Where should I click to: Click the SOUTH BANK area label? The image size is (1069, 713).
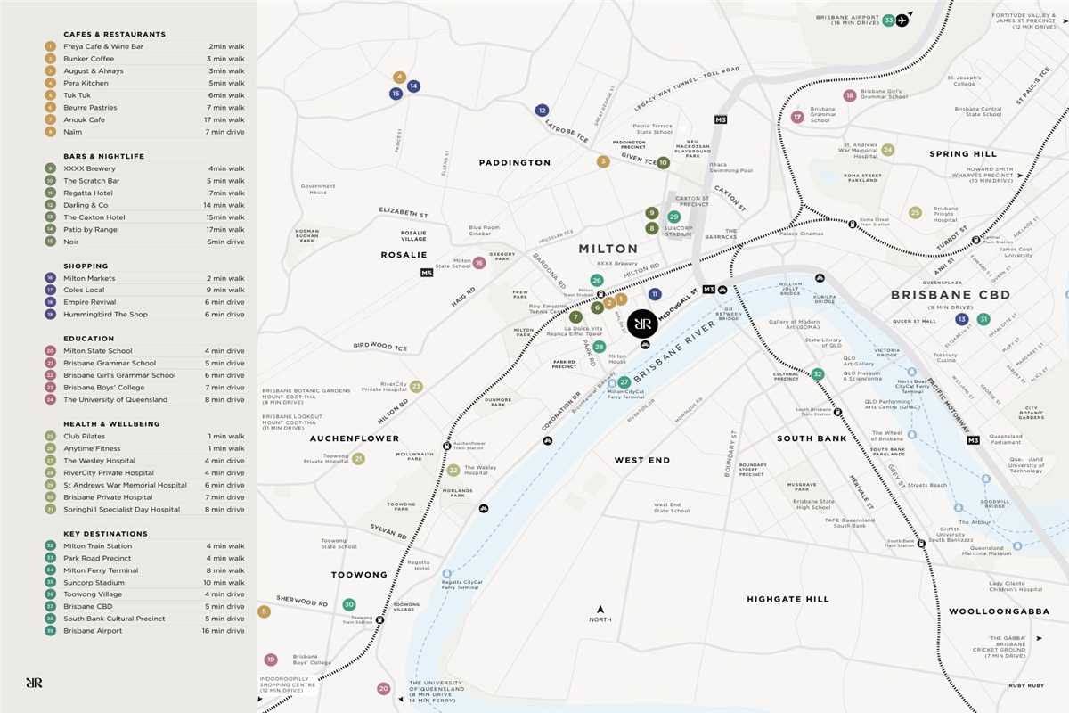(812, 438)
